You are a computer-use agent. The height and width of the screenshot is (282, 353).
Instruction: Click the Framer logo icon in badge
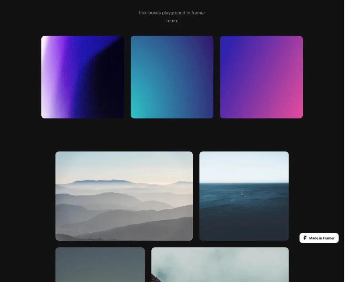(x=305, y=238)
